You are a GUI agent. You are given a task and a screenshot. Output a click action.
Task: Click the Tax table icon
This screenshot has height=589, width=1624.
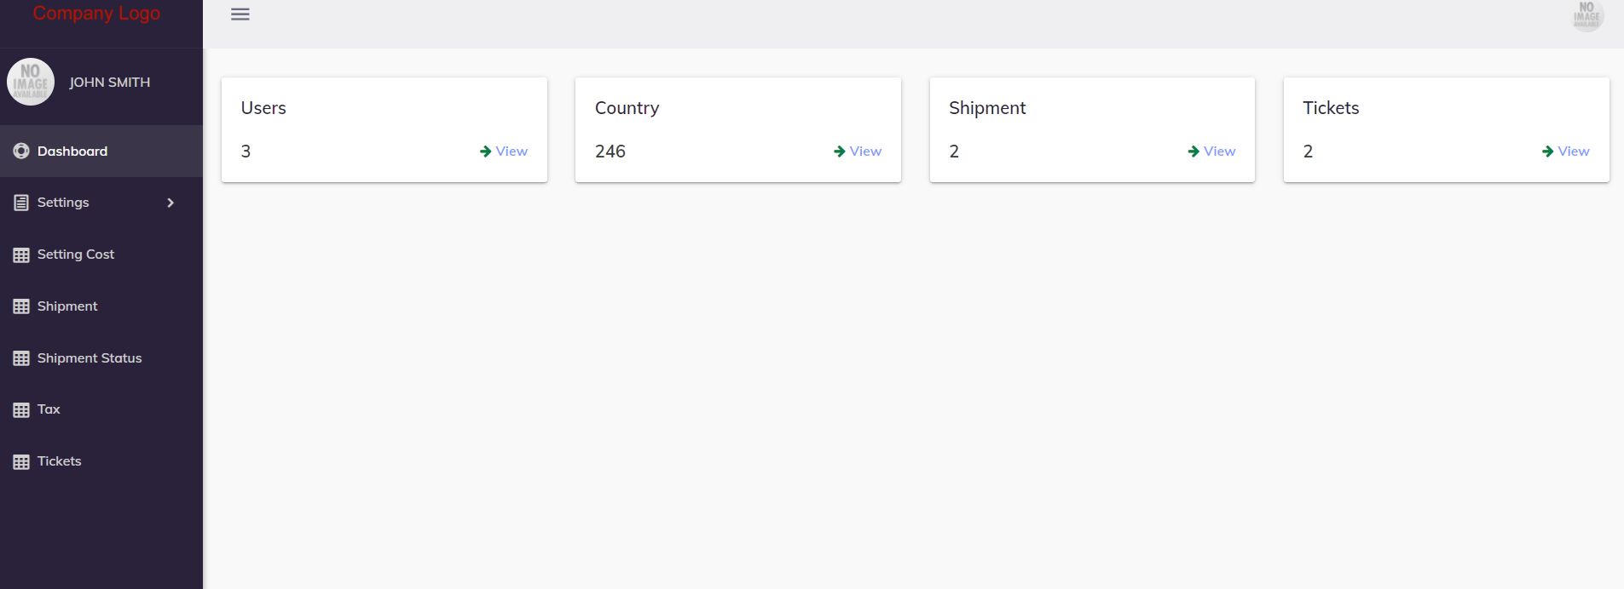click(x=21, y=410)
